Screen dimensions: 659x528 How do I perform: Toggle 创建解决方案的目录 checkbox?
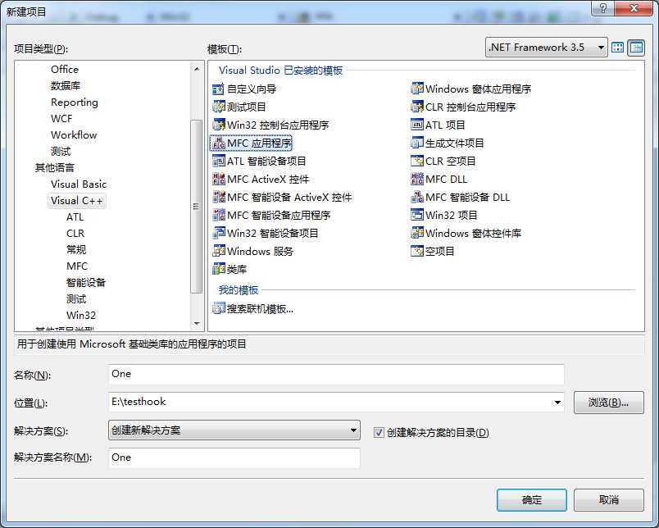[x=379, y=433]
